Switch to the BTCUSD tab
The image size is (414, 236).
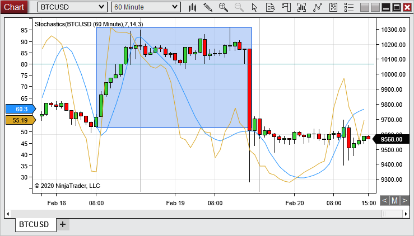[34, 224]
